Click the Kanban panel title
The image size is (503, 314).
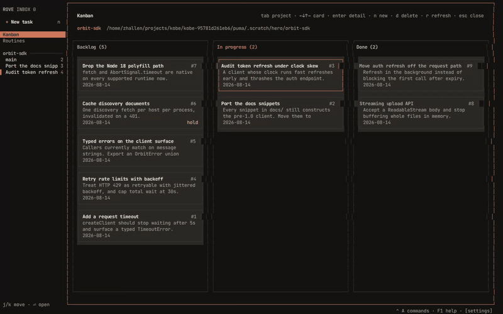[x=85, y=16]
